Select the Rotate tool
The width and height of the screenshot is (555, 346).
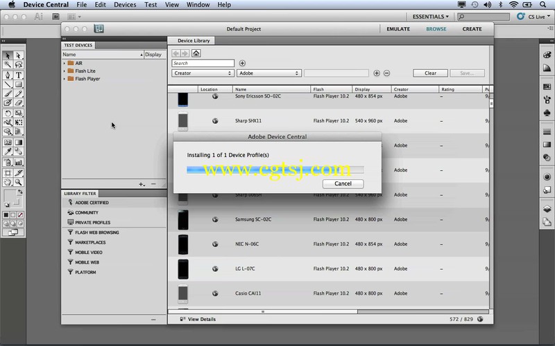tap(8, 113)
